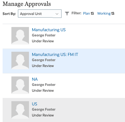Open the Plan scenario filter link
Viewport: 125px width, 122px height.
(87, 13)
